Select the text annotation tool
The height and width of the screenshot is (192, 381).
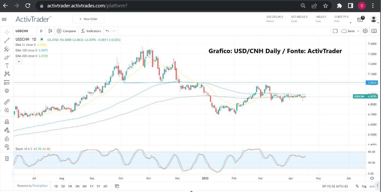(x=7, y=65)
